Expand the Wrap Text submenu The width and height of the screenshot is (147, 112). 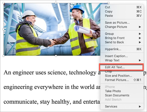[x=122, y=60]
